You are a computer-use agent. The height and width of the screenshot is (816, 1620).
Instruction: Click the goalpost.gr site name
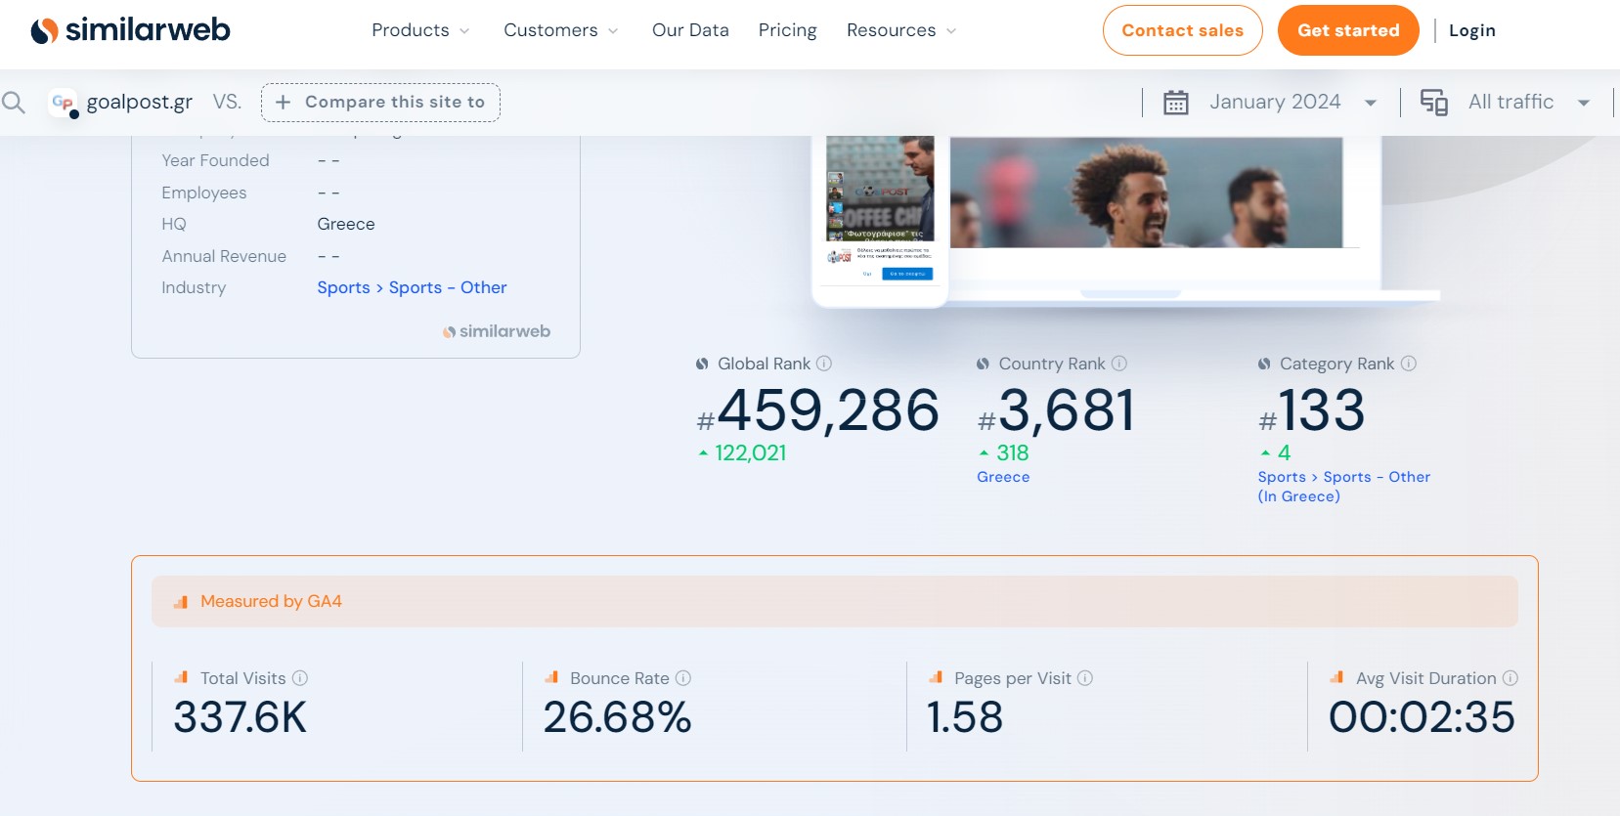click(139, 102)
